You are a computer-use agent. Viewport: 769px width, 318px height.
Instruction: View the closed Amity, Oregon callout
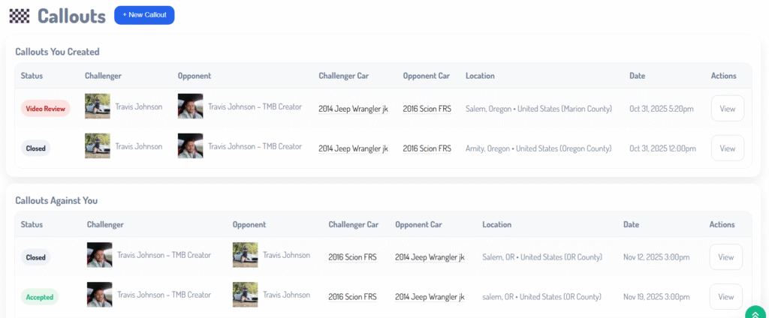point(727,148)
